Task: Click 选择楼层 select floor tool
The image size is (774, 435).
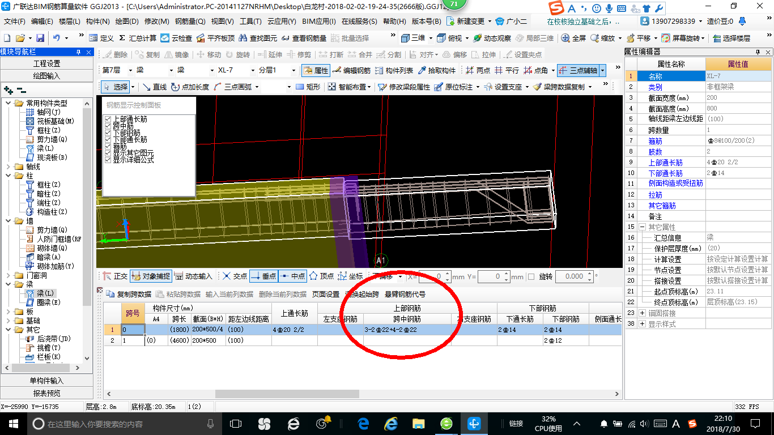Action: [732, 38]
